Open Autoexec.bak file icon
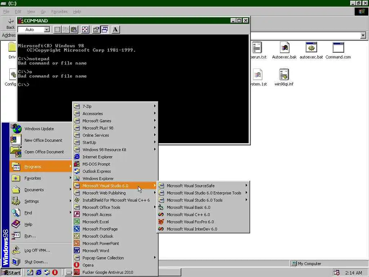The image size is (369, 277). [284, 50]
